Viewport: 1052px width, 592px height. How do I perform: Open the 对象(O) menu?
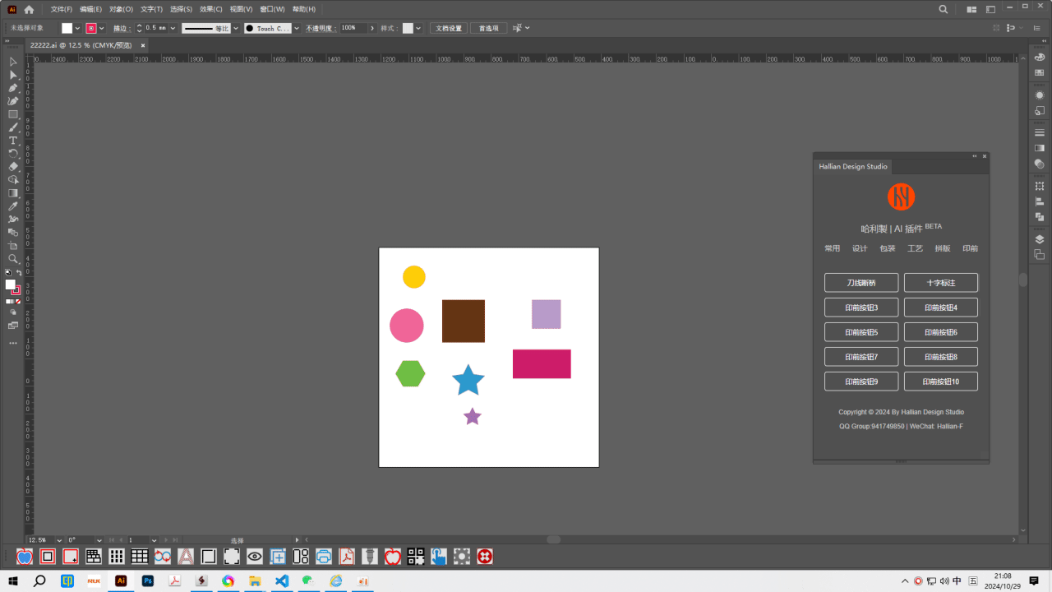tap(121, 9)
